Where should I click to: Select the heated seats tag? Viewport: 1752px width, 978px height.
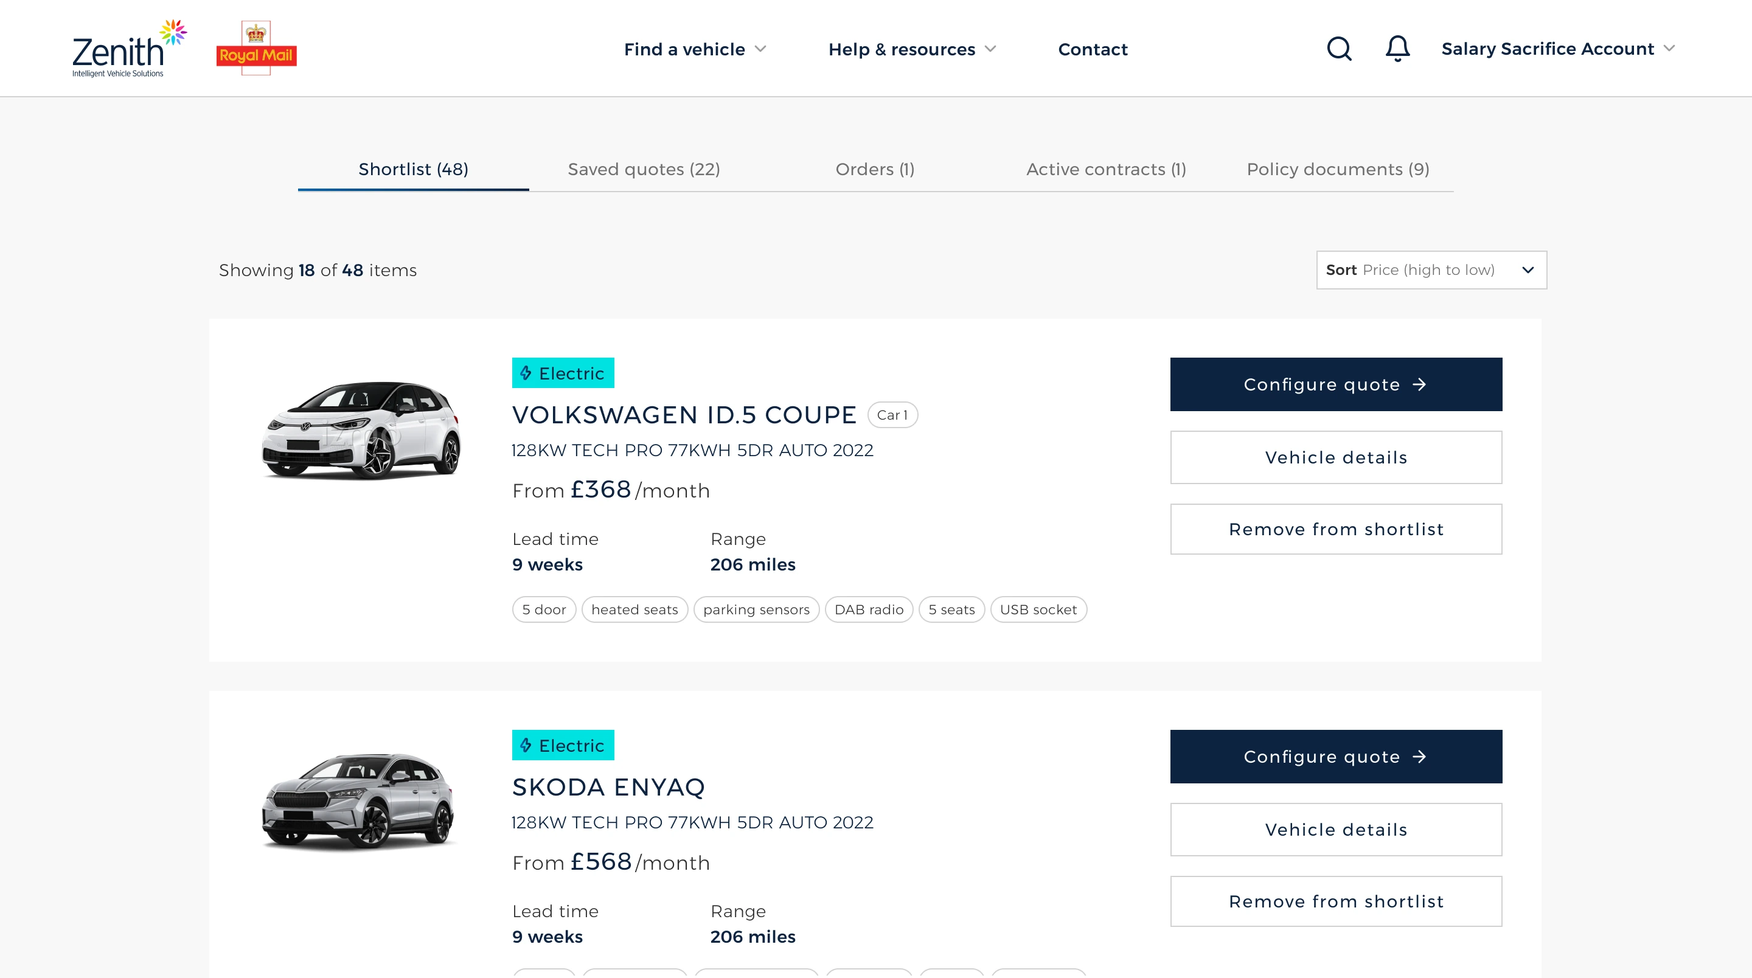pyautogui.click(x=634, y=609)
